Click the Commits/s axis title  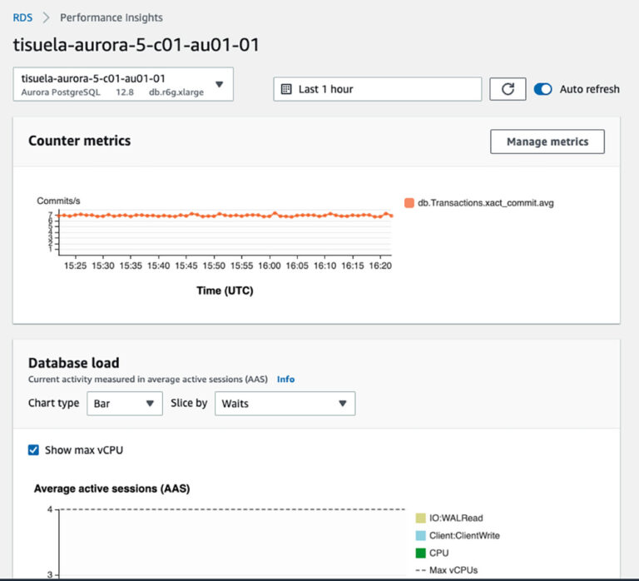pos(58,201)
